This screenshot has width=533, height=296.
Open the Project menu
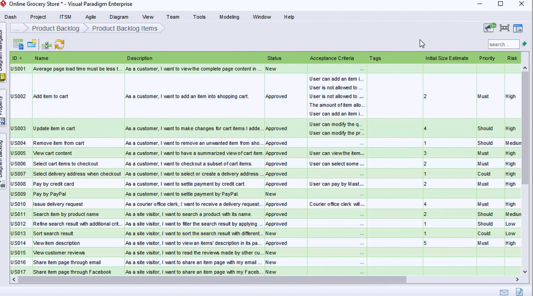(38, 17)
